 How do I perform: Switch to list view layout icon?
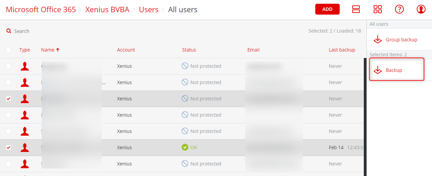pyautogui.click(x=356, y=9)
